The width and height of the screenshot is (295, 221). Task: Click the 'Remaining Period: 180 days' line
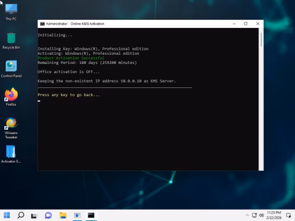click(x=87, y=63)
